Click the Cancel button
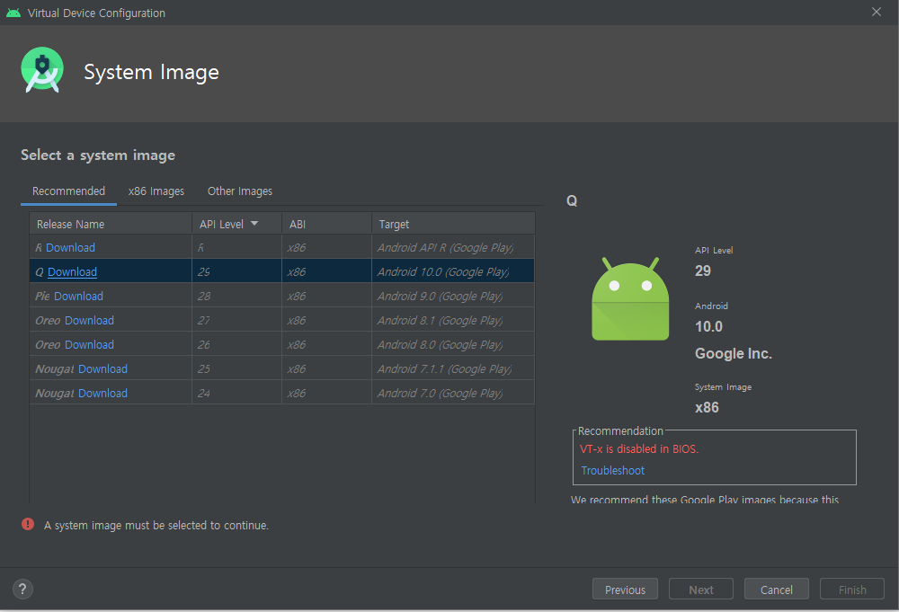The width and height of the screenshot is (899, 612). pyautogui.click(x=777, y=589)
